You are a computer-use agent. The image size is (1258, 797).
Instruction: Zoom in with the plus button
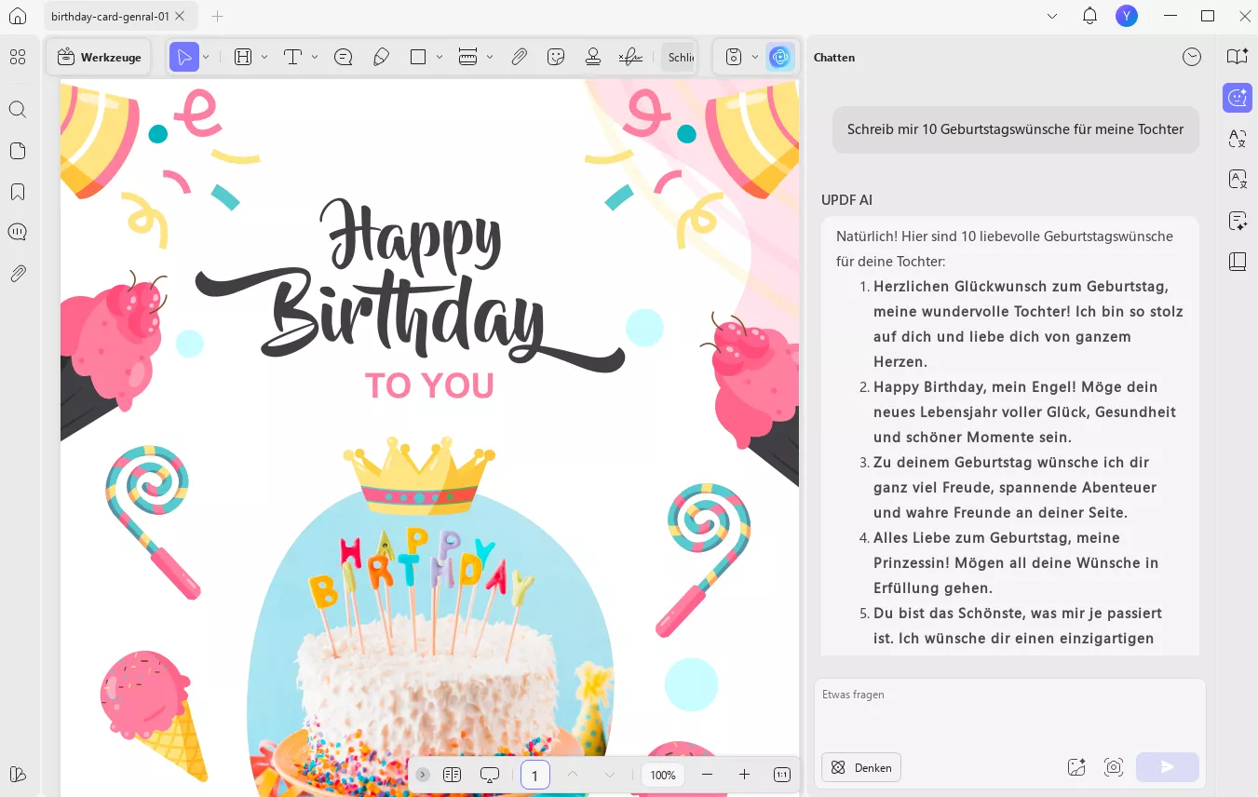point(744,775)
